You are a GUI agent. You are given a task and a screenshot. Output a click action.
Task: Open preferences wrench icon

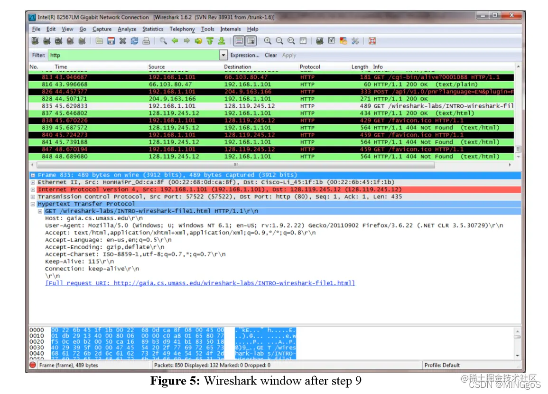(x=355, y=41)
